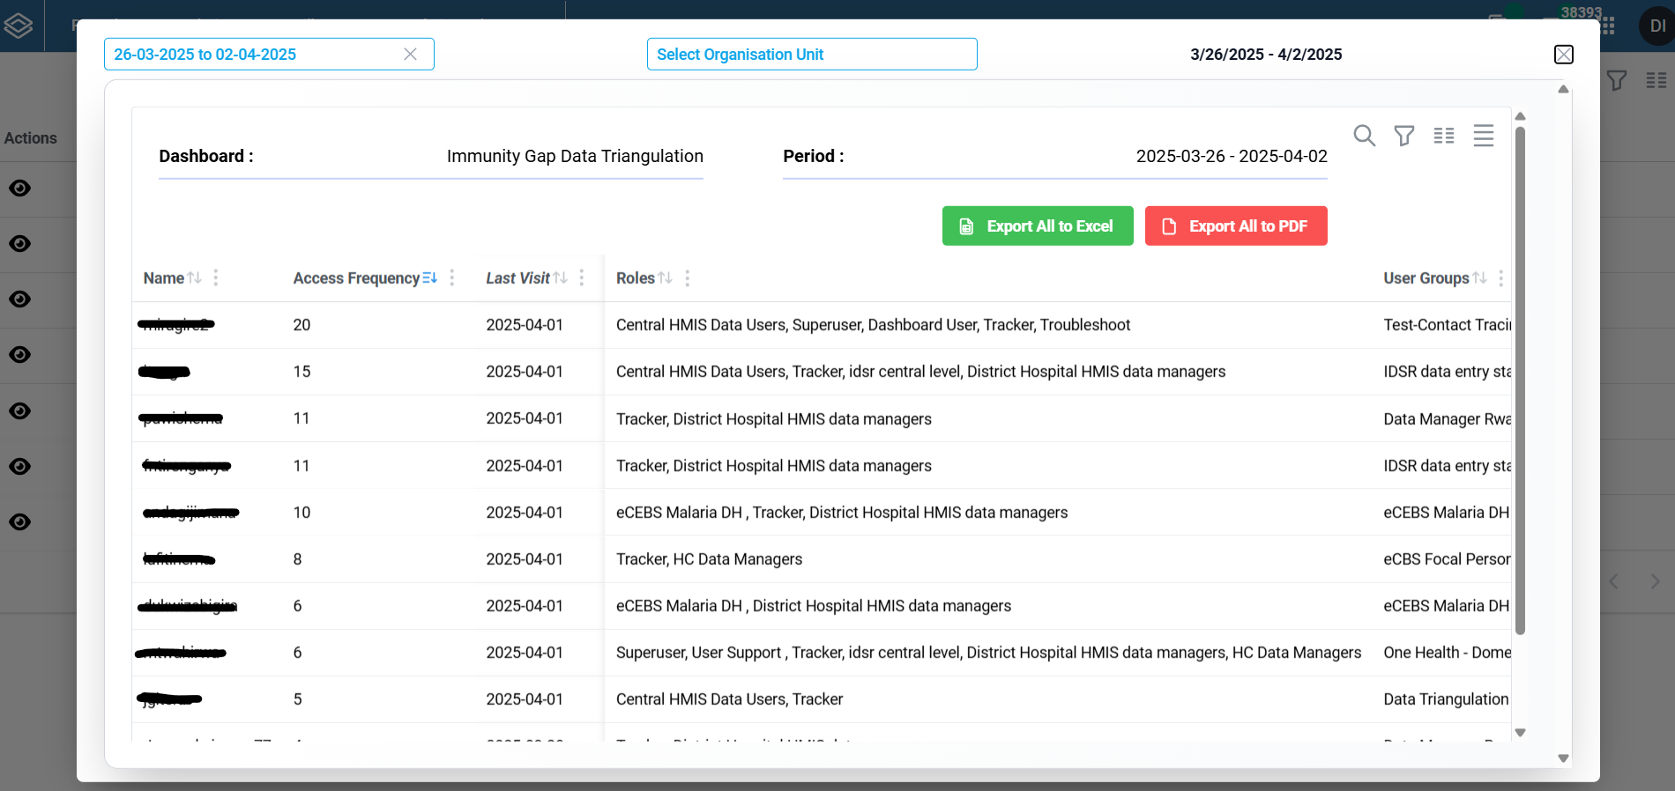This screenshot has height=791, width=1675.
Task: Sort the table by Roles
Action: tap(666, 278)
